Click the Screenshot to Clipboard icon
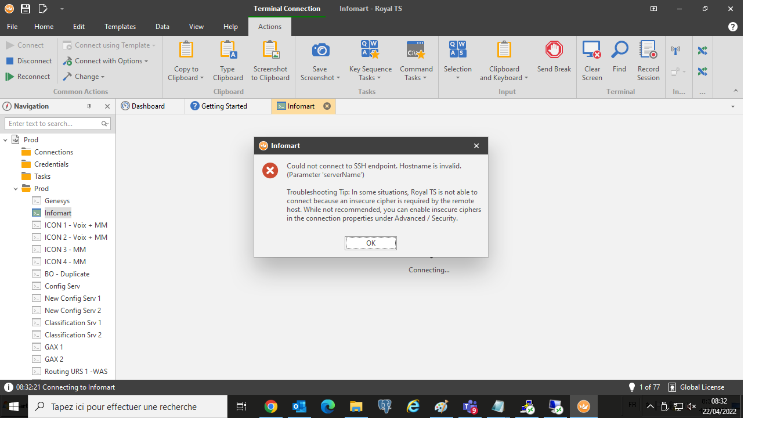This screenshot has height=432, width=766. coord(270,51)
